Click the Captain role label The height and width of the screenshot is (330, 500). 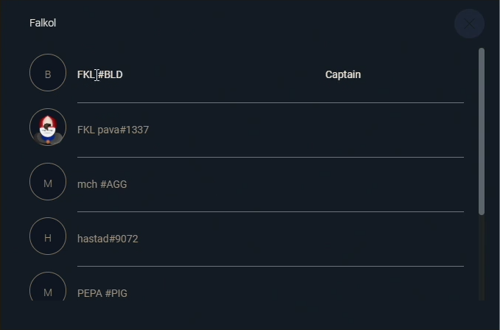(x=343, y=74)
